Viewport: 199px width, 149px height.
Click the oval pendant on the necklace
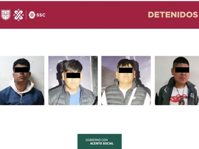(x=182, y=102)
